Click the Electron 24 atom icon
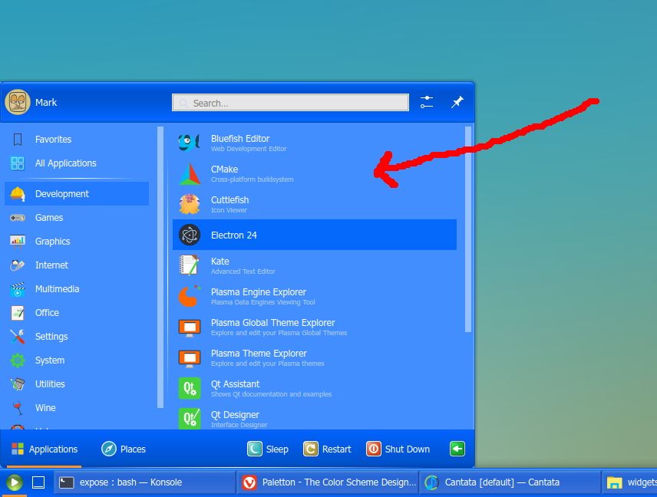This screenshot has width=657, height=497. pyautogui.click(x=190, y=235)
